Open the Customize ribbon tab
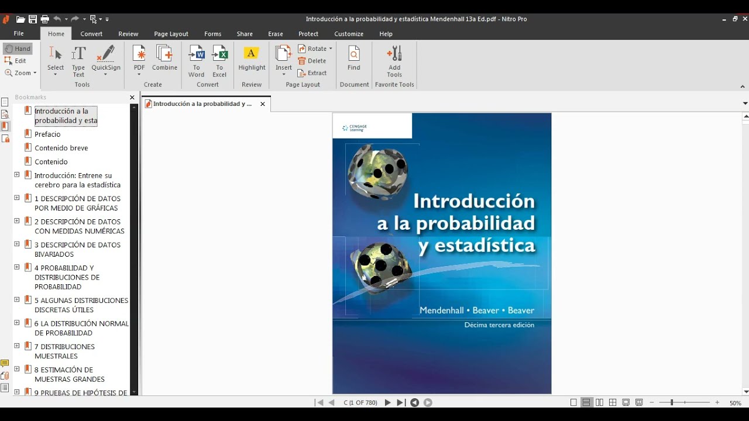749x421 pixels. click(349, 34)
